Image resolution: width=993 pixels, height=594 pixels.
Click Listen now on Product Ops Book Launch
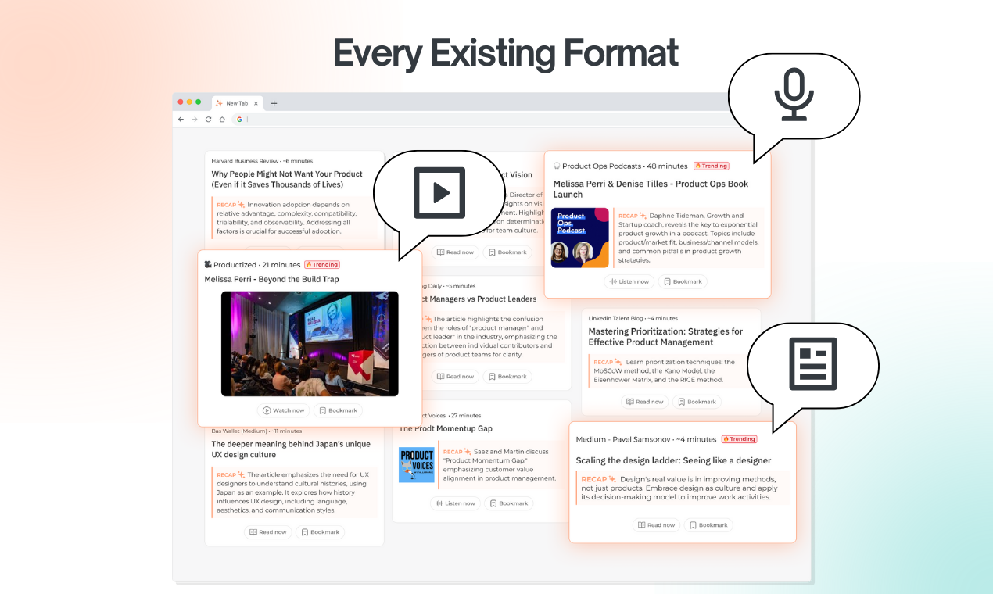point(629,281)
